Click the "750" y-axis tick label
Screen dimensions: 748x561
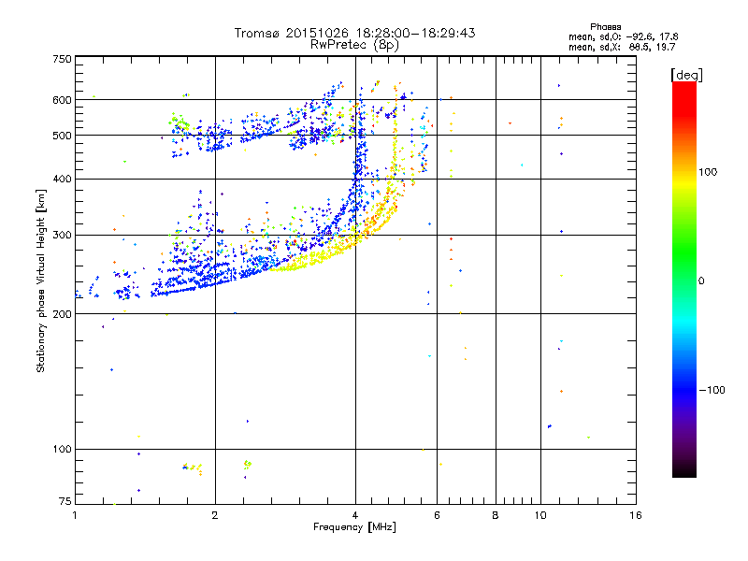(x=63, y=59)
